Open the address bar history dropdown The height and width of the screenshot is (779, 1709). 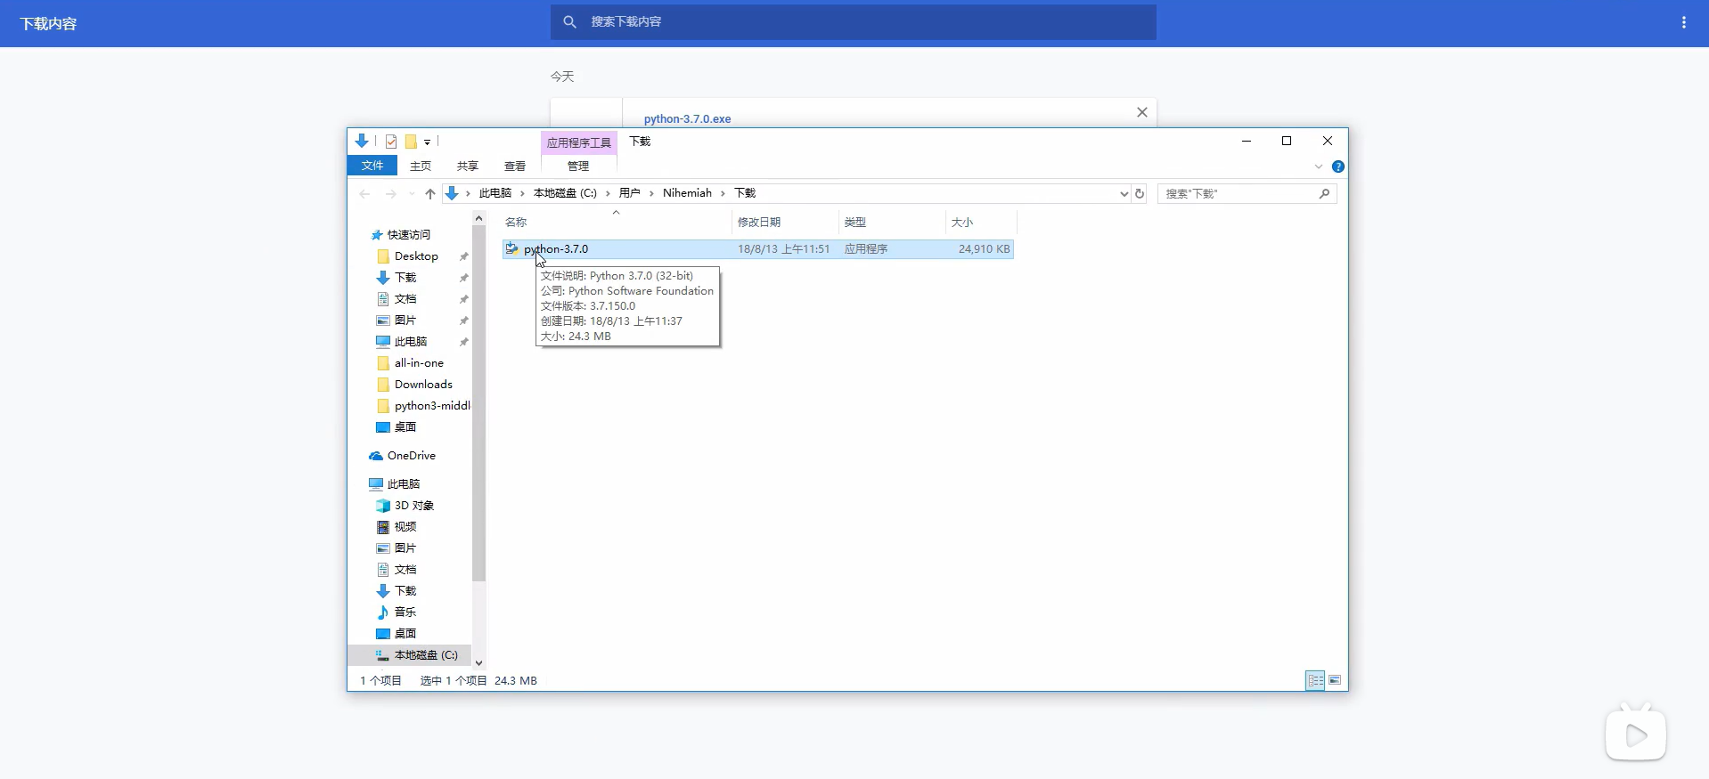[1124, 193]
